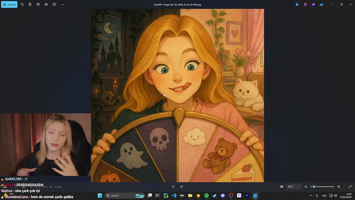Click the Photos app icon on taskbar
The height and width of the screenshot is (200, 355).
click(255, 196)
